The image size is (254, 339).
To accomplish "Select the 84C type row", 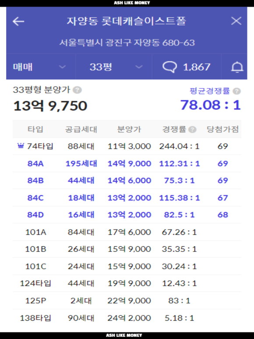I will 127,198.
